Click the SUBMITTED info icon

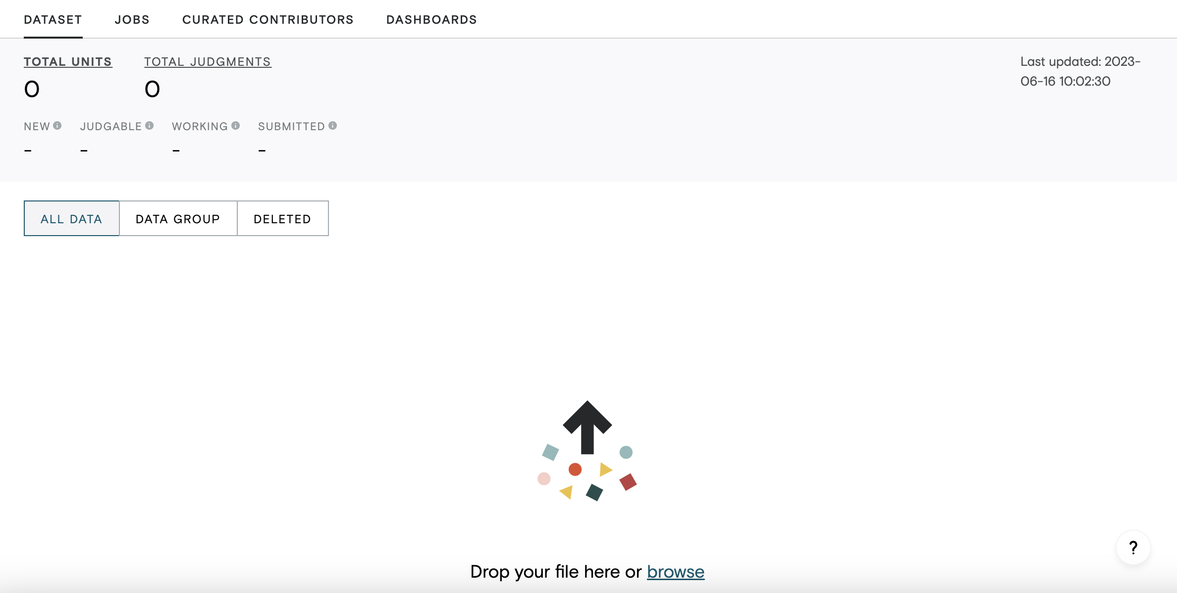(x=332, y=126)
